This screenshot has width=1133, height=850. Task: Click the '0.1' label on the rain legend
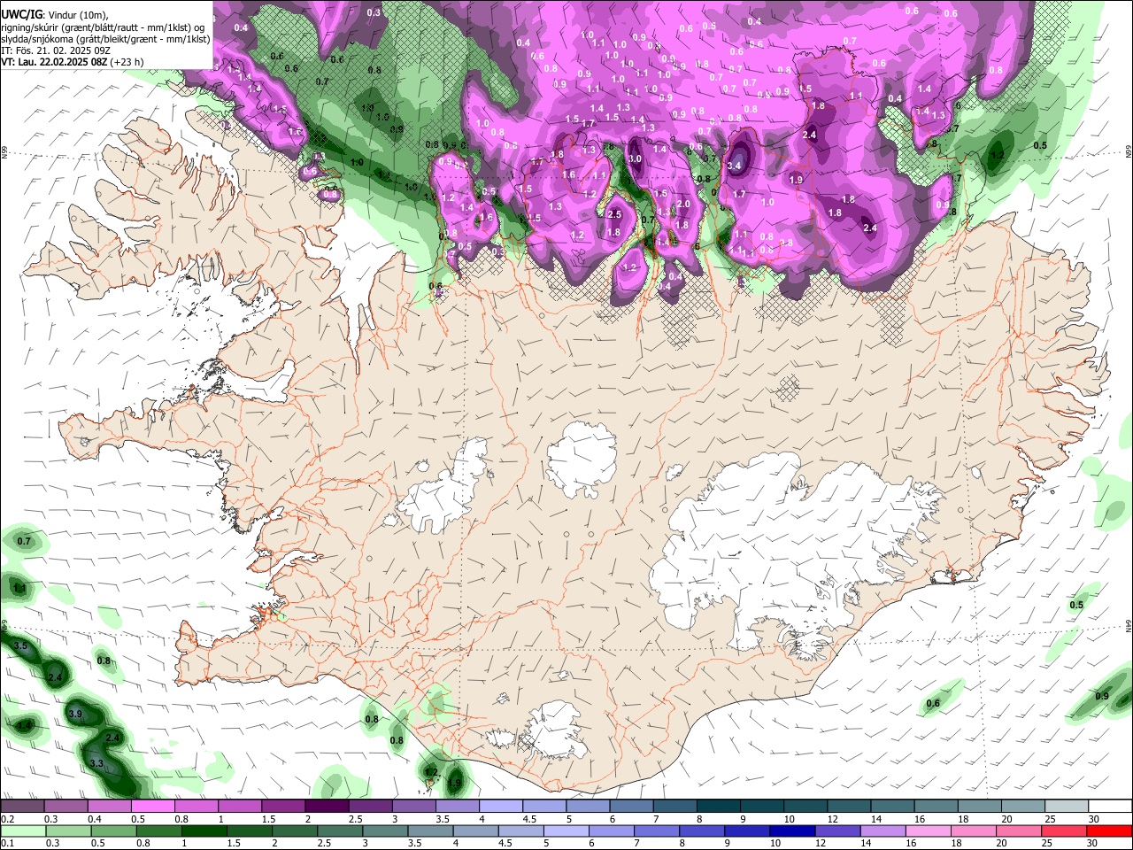(6, 844)
